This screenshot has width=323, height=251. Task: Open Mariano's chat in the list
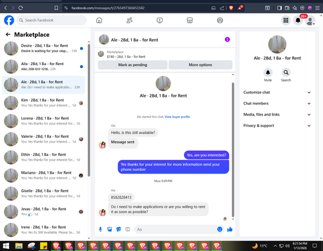(43, 176)
